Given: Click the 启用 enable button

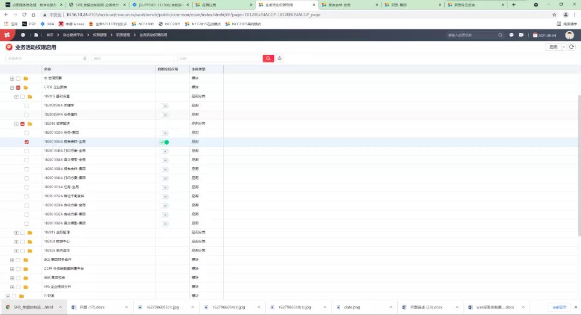Looking at the screenshot, I should tap(554, 47).
